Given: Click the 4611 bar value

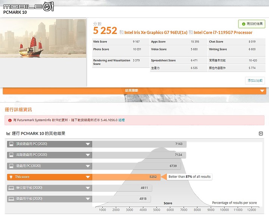Looking at the screenshot, I should pos(144,188).
